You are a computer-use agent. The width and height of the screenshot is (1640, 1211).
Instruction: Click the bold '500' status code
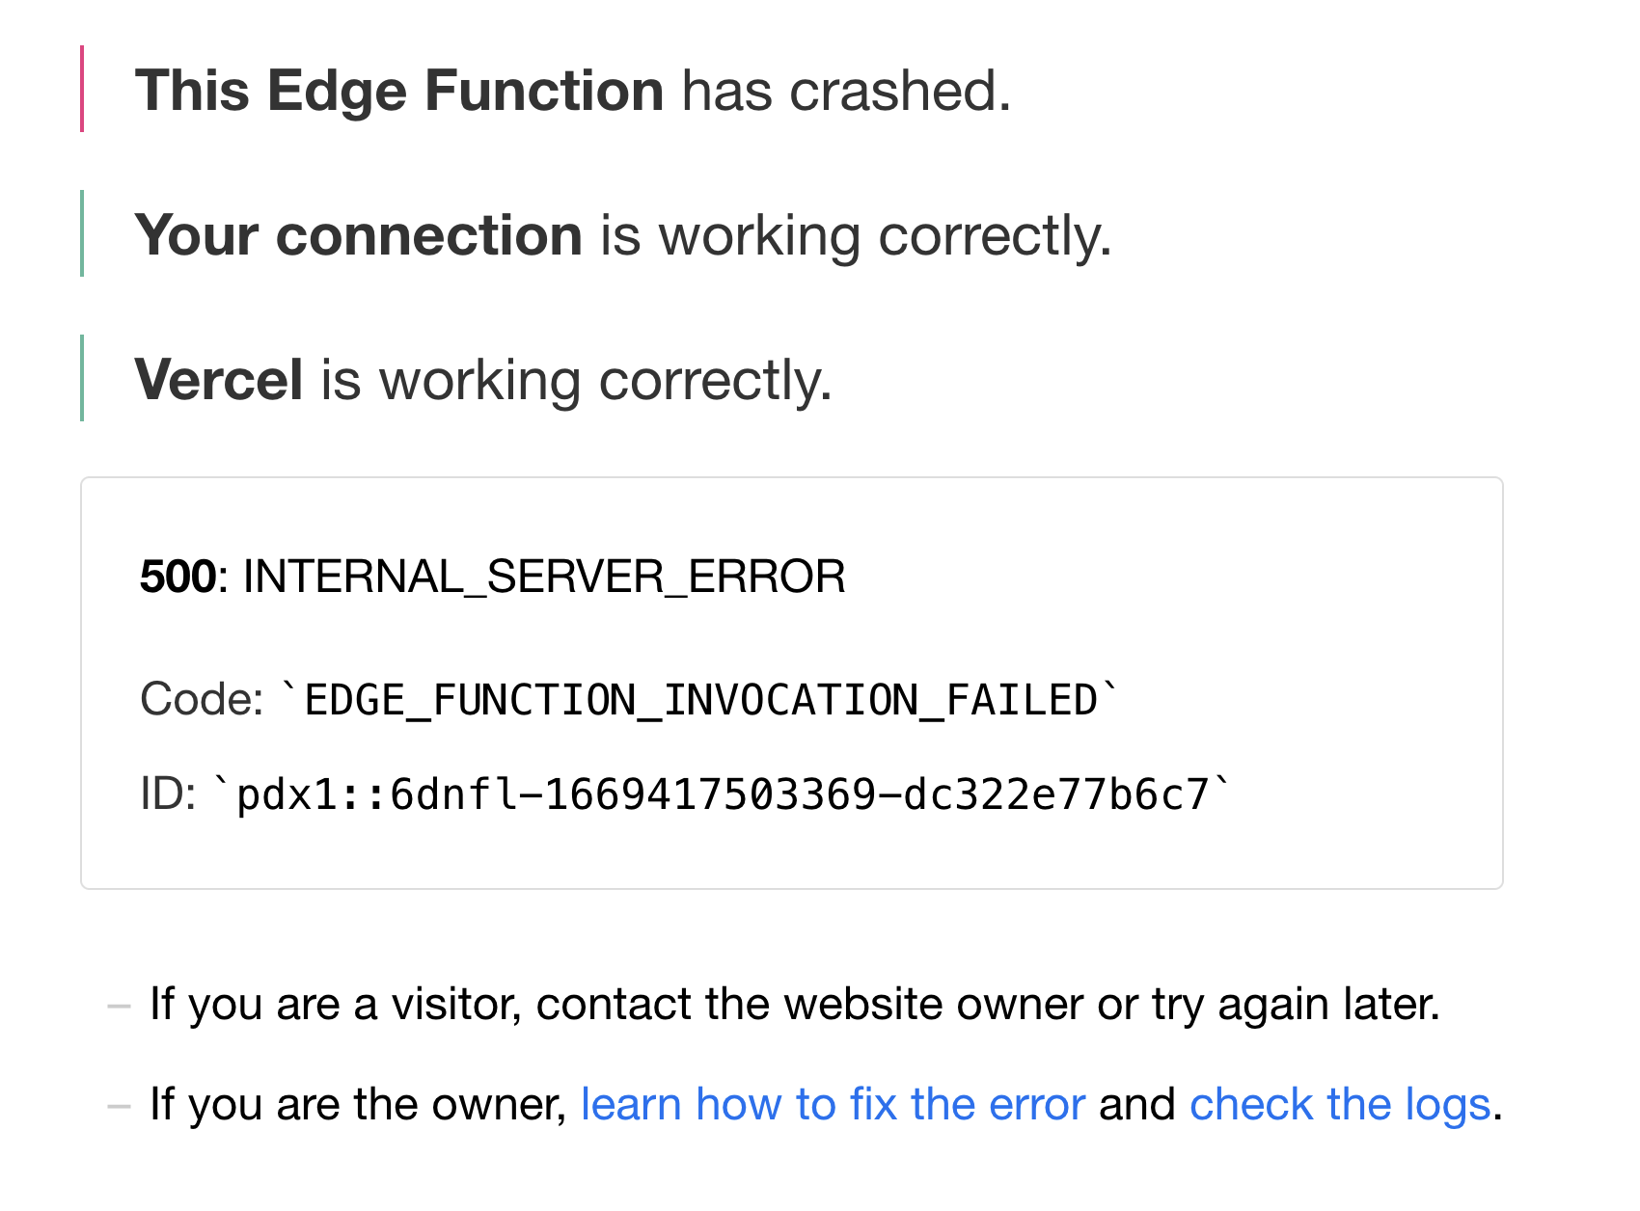[x=178, y=577]
